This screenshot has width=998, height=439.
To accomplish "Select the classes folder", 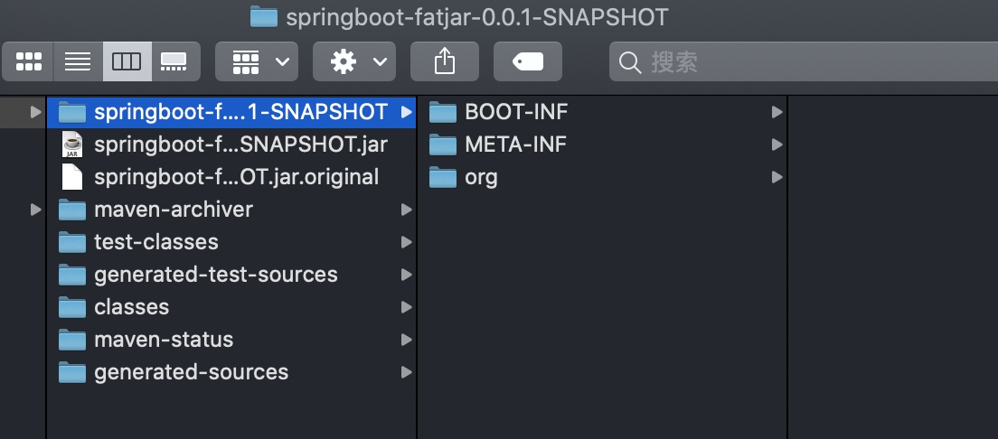I will pos(131,307).
